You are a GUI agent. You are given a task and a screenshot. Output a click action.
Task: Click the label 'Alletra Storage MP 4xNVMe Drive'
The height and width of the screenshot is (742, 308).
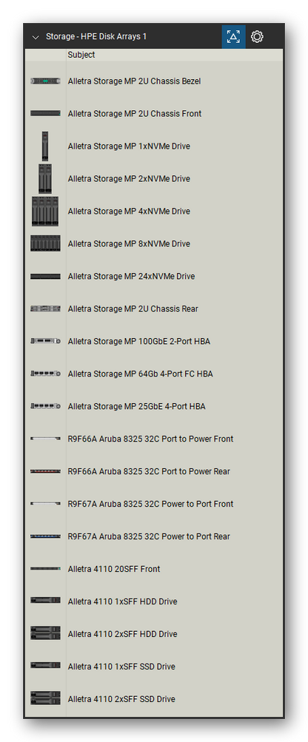pyautogui.click(x=129, y=212)
